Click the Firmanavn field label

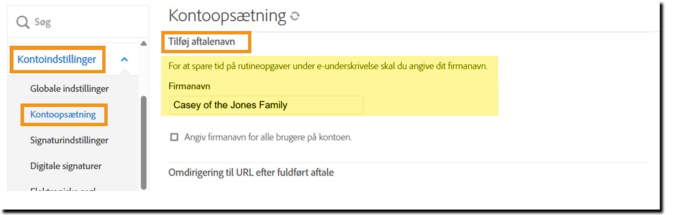click(x=189, y=86)
